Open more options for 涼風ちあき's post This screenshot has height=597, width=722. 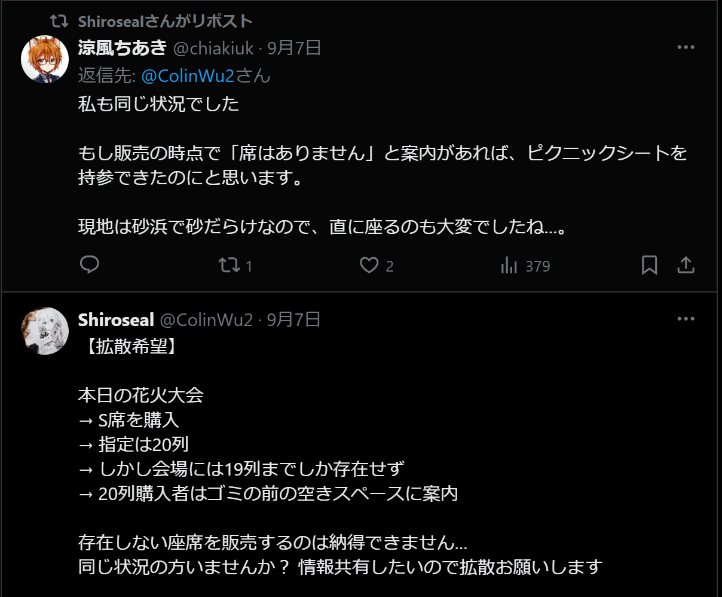coord(686,47)
